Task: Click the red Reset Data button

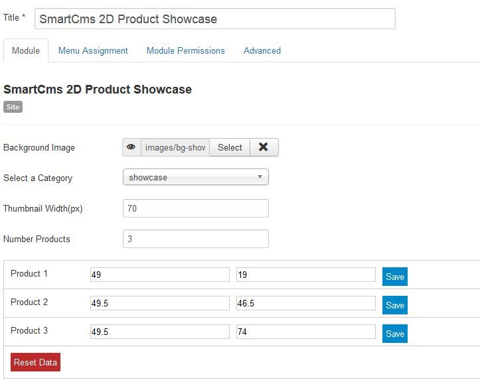Action: click(35, 362)
